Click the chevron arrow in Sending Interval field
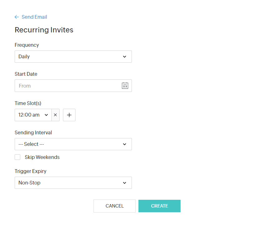Image resolution: width=256 pixels, height=225 pixels. tap(124, 144)
